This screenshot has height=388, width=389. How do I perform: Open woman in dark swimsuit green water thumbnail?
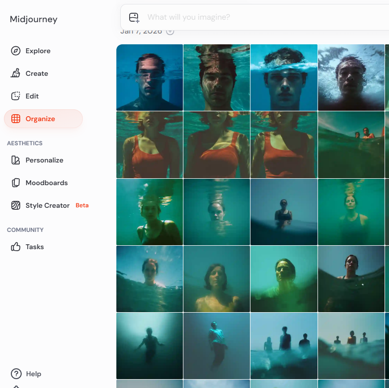coord(149,212)
